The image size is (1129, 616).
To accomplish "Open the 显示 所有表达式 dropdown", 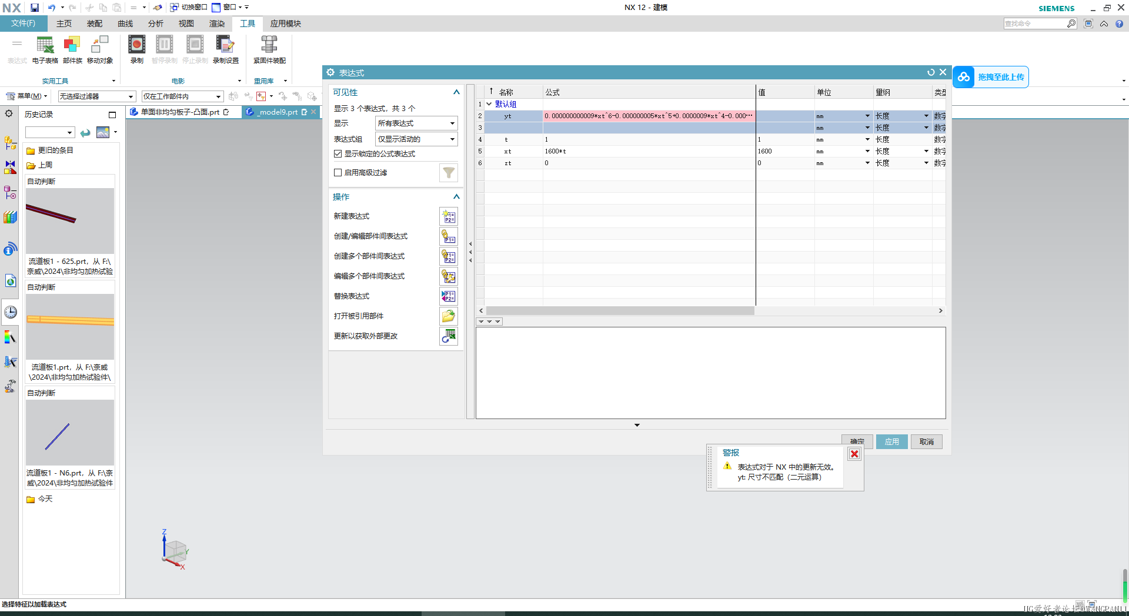I will 416,123.
